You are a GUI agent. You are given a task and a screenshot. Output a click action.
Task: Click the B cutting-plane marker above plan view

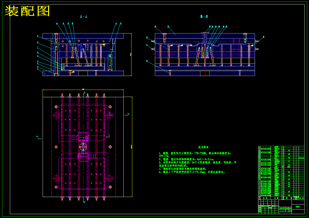(84, 92)
